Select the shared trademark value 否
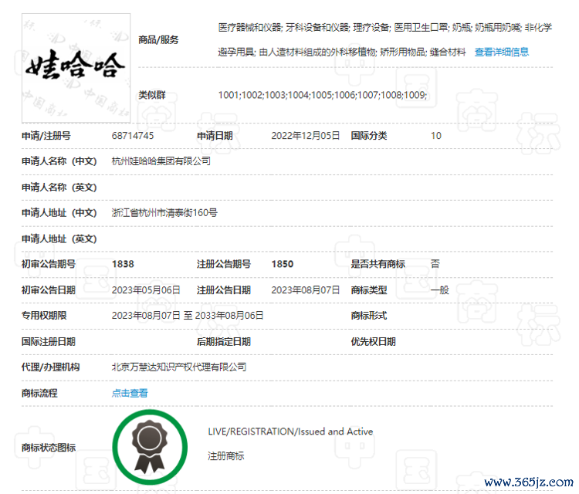Screen dimensions: 579x494 tap(435, 264)
